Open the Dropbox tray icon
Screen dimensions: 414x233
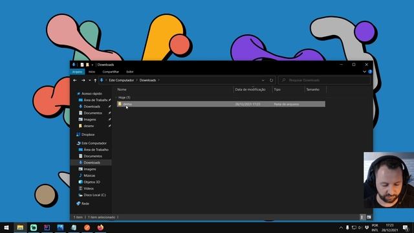pos(367,227)
